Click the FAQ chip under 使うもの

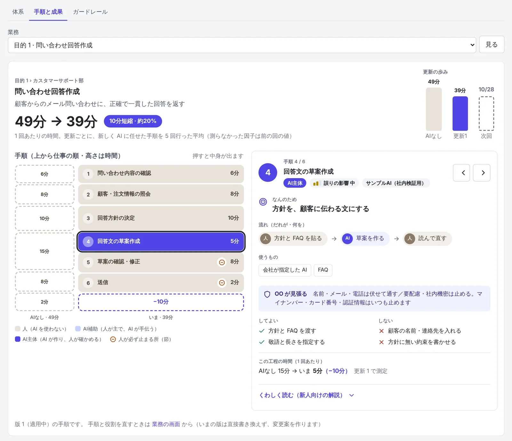(x=323, y=270)
